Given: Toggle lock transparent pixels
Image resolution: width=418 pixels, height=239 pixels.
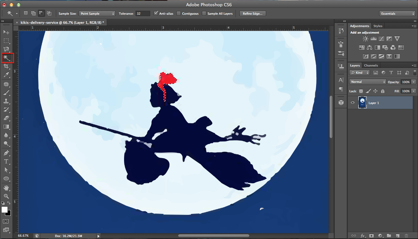Looking at the screenshot, I should point(361,91).
